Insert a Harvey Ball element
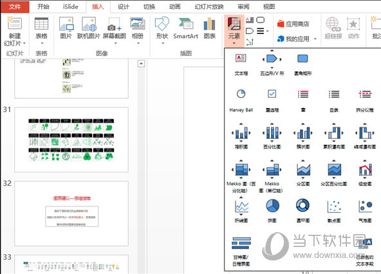 pos(241,99)
